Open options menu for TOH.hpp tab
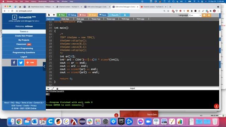 133,19
